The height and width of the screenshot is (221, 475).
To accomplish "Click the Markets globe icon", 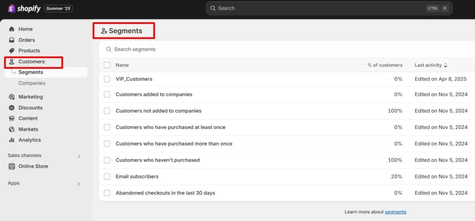I will (x=12, y=129).
